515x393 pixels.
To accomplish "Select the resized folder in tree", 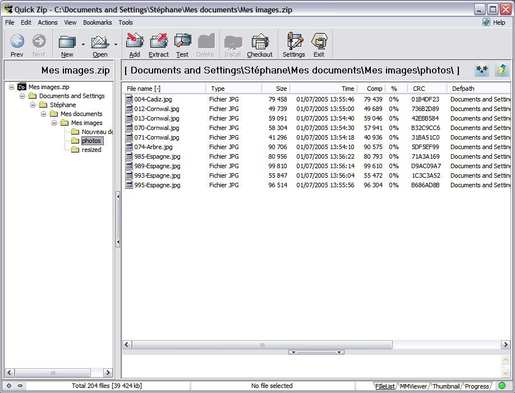I will (91, 150).
